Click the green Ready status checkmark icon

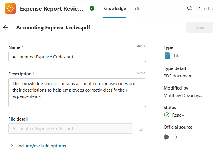[x=167, y=115]
